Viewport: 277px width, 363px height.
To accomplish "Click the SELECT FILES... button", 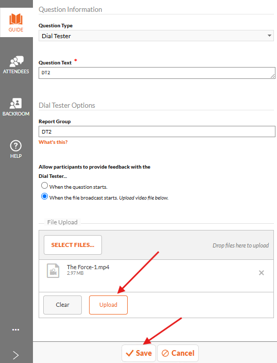I will point(73,245).
